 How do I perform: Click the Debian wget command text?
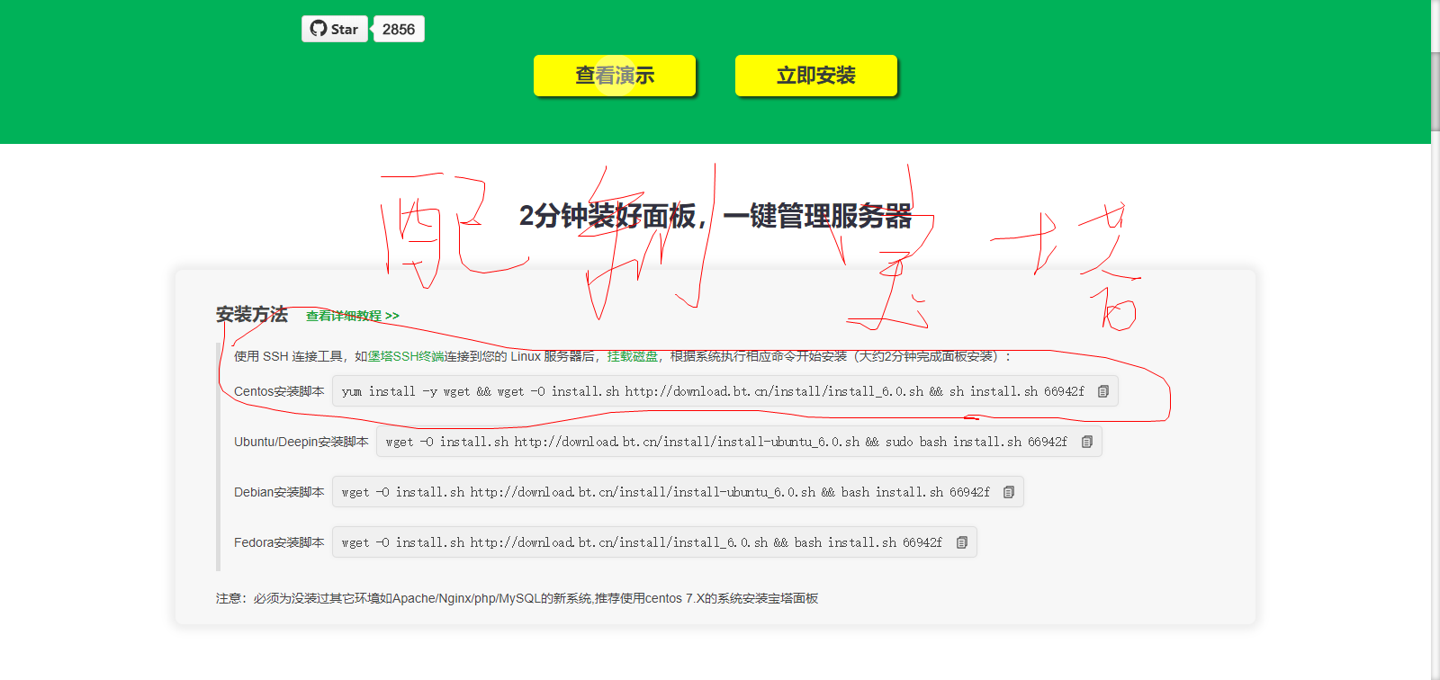(665, 492)
